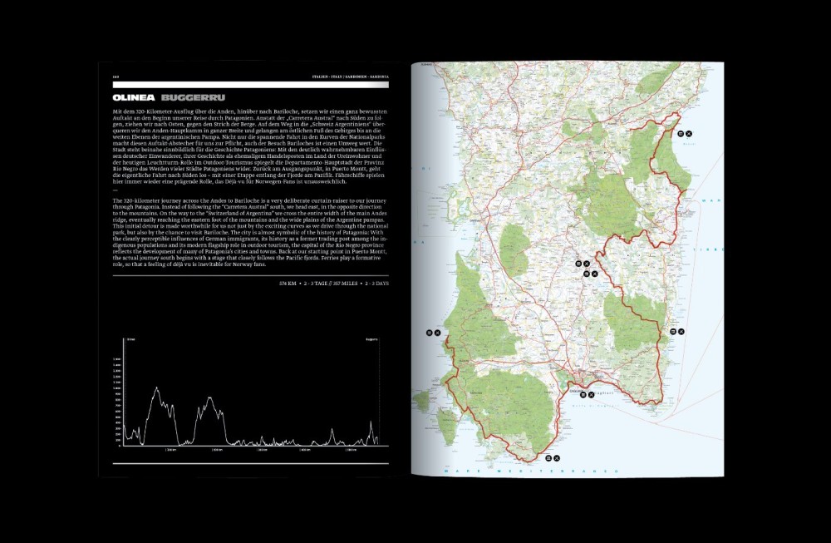Click the hotel icon beside Cagliari

click(583, 394)
